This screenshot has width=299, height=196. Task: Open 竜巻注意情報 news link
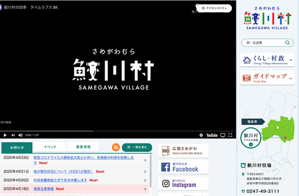point(43,189)
